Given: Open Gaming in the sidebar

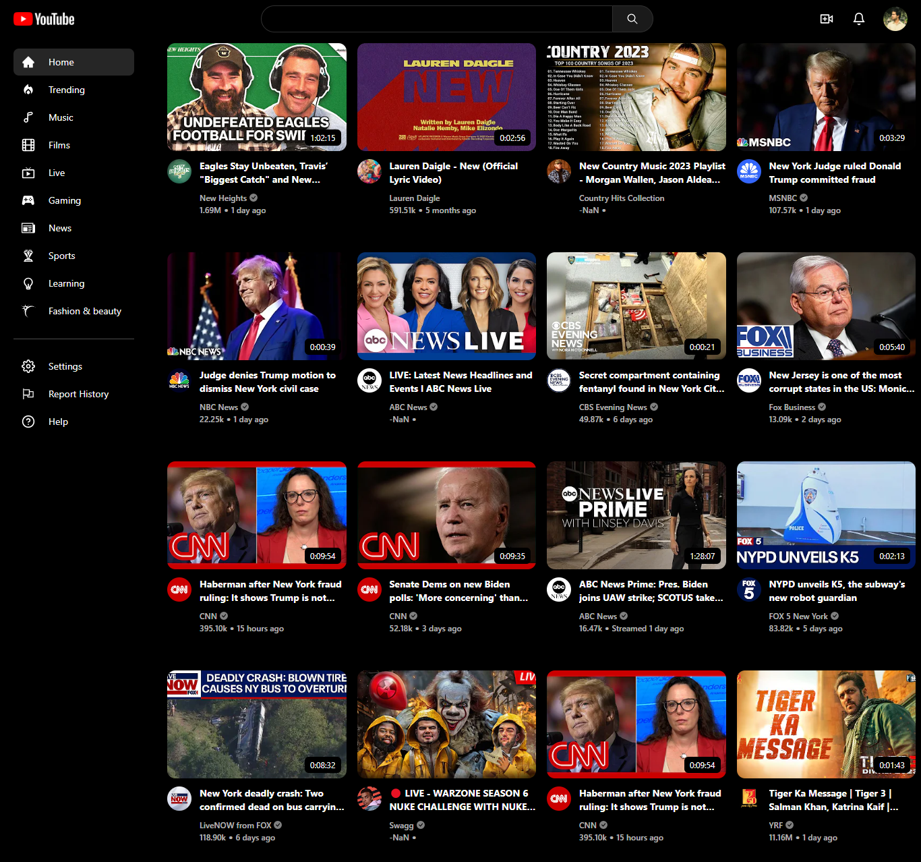Looking at the screenshot, I should click(73, 200).
